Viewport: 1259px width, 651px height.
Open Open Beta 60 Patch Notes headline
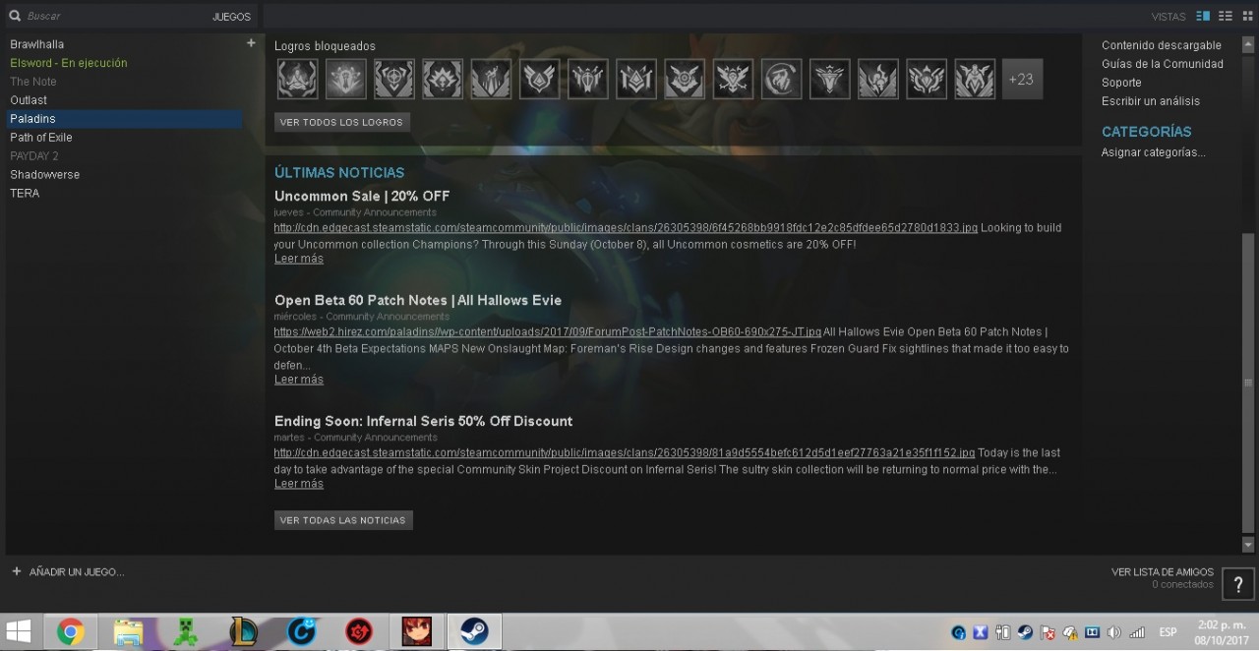(418, 300)
